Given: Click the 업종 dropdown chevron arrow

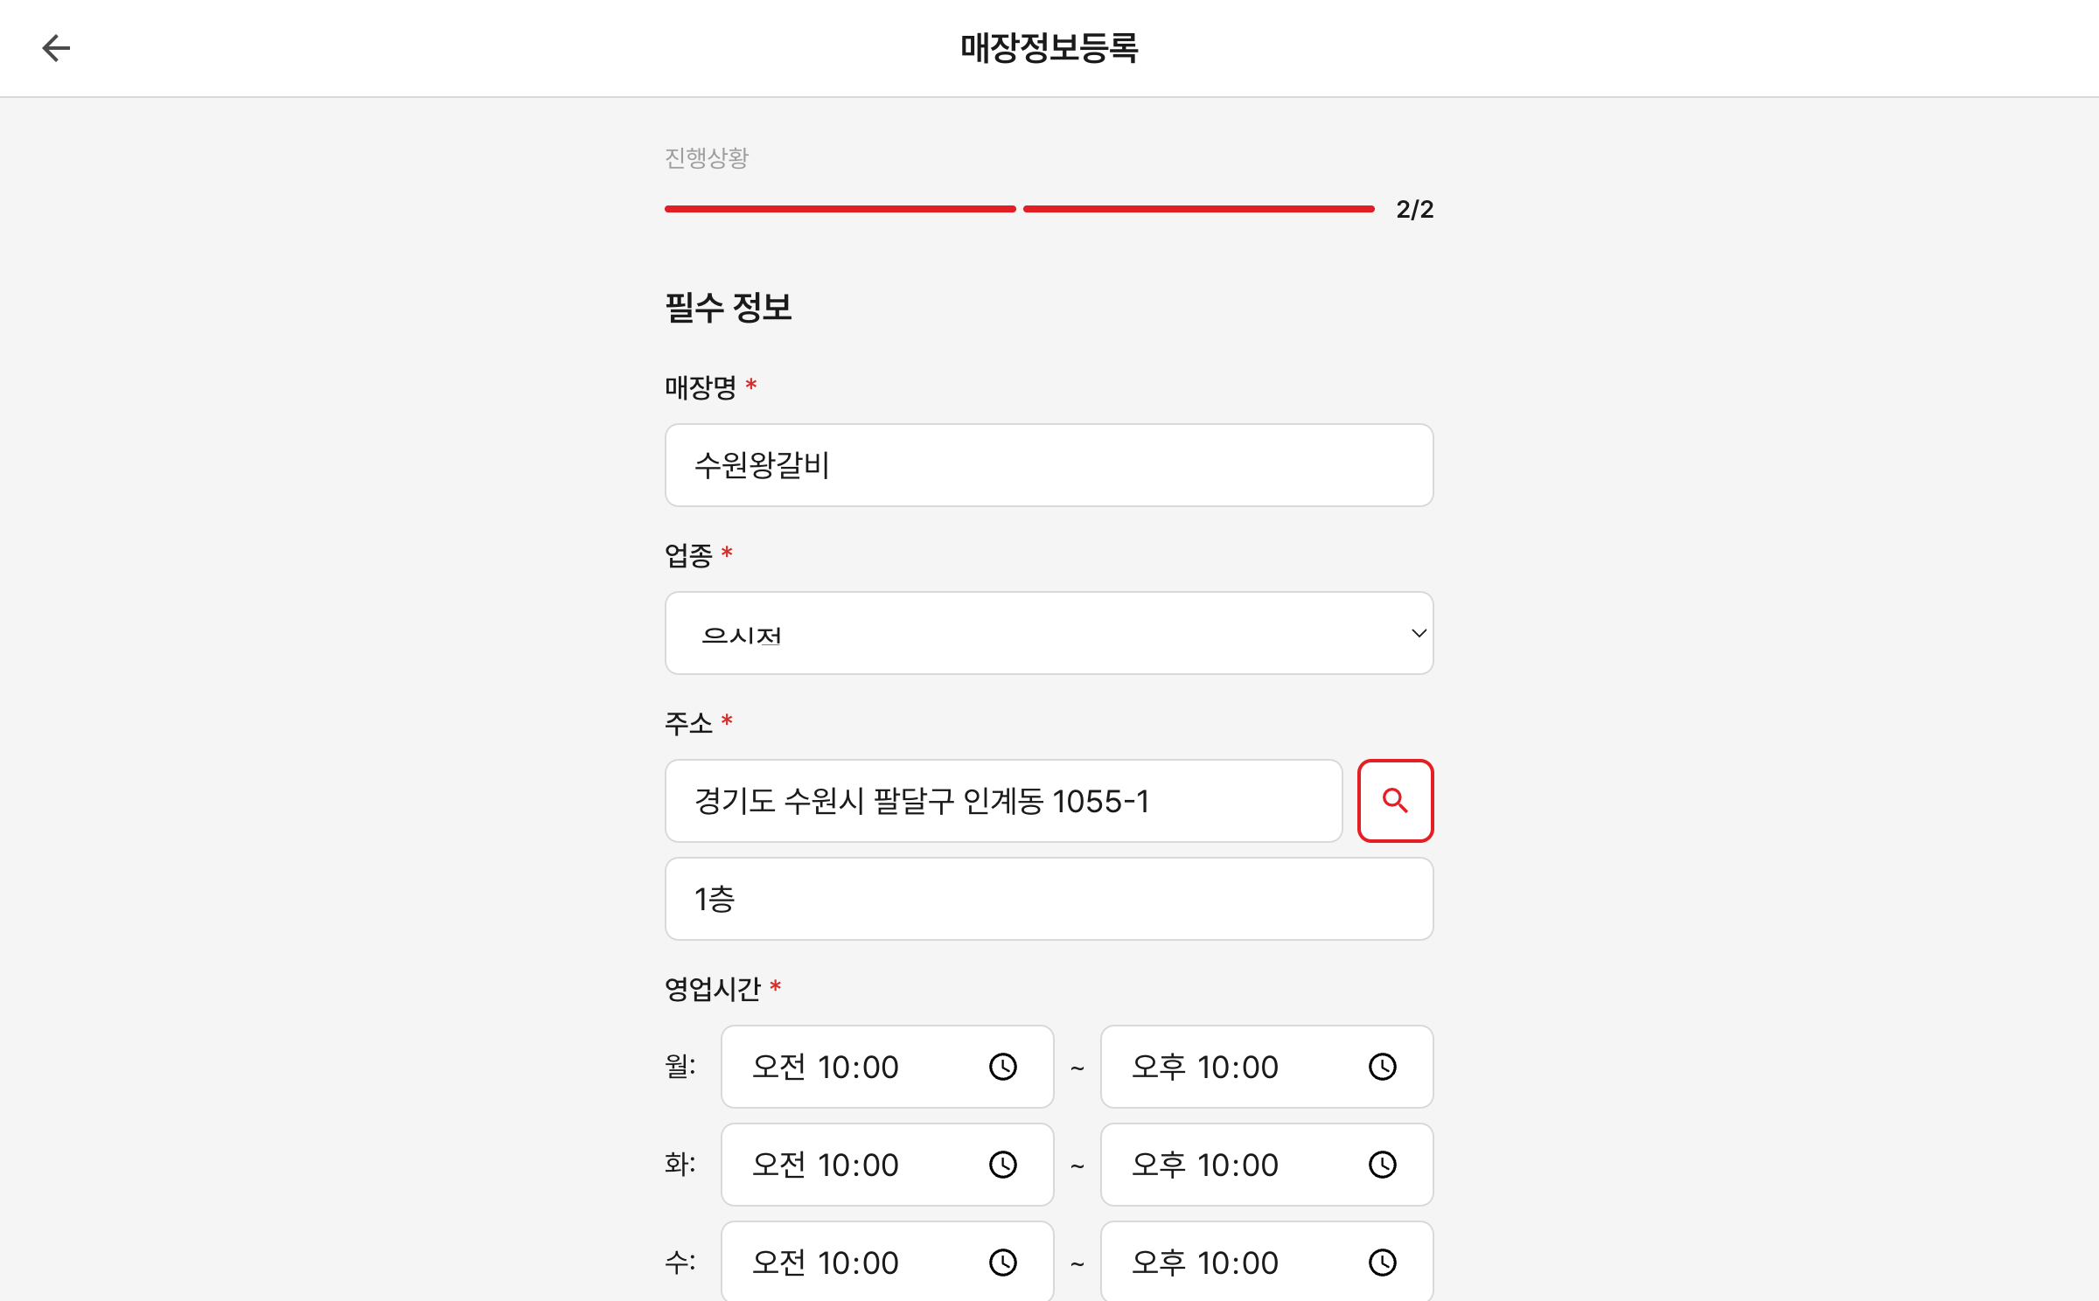Looking at the screenshot, I should pyautogui.click(x=1419, y=633).
